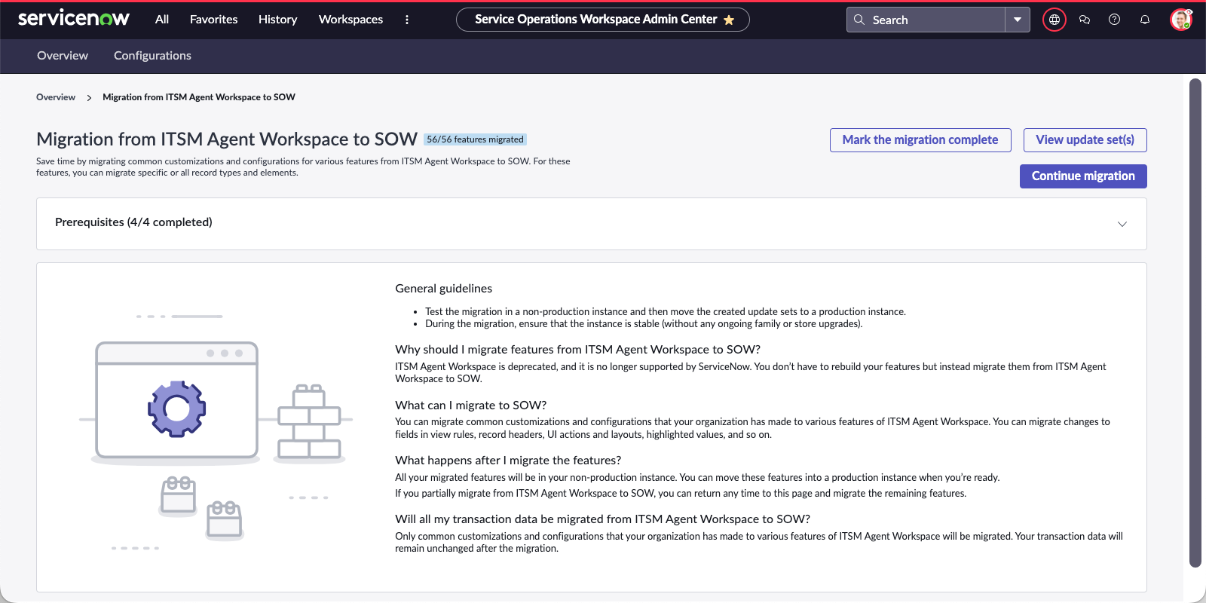1206x603 pixels.
Task: Click the Will all my transaction data heading
Action: tap(602, 519)
